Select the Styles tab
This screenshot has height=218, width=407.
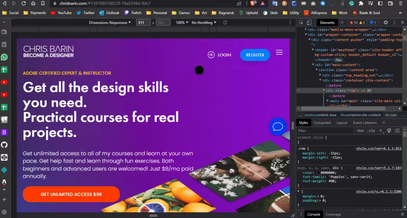303,123
